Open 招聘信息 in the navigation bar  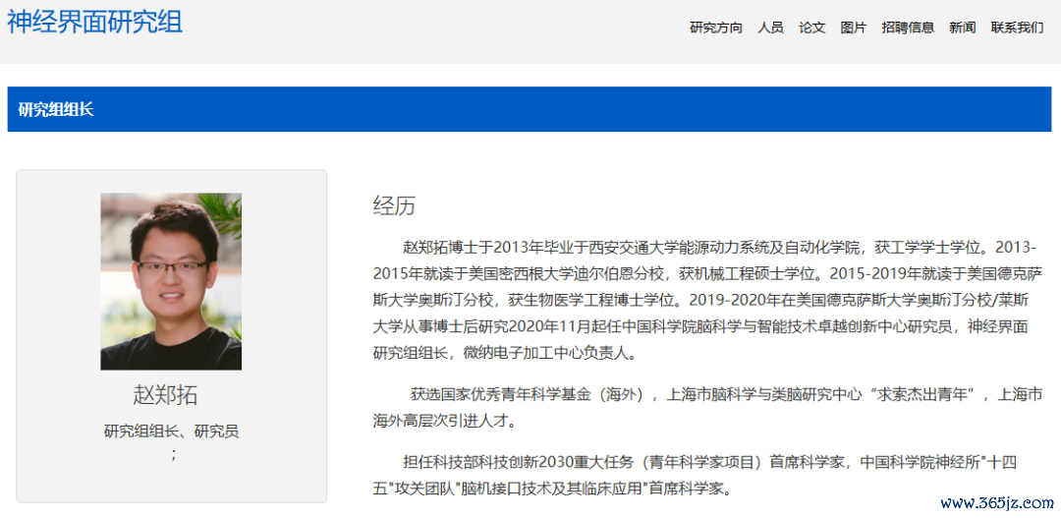(x=908, y=28)
